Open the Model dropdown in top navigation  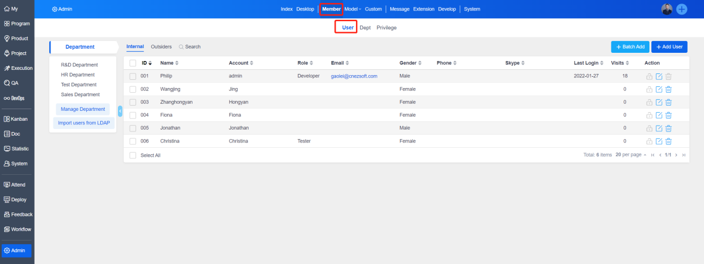(x=353, y=9)
